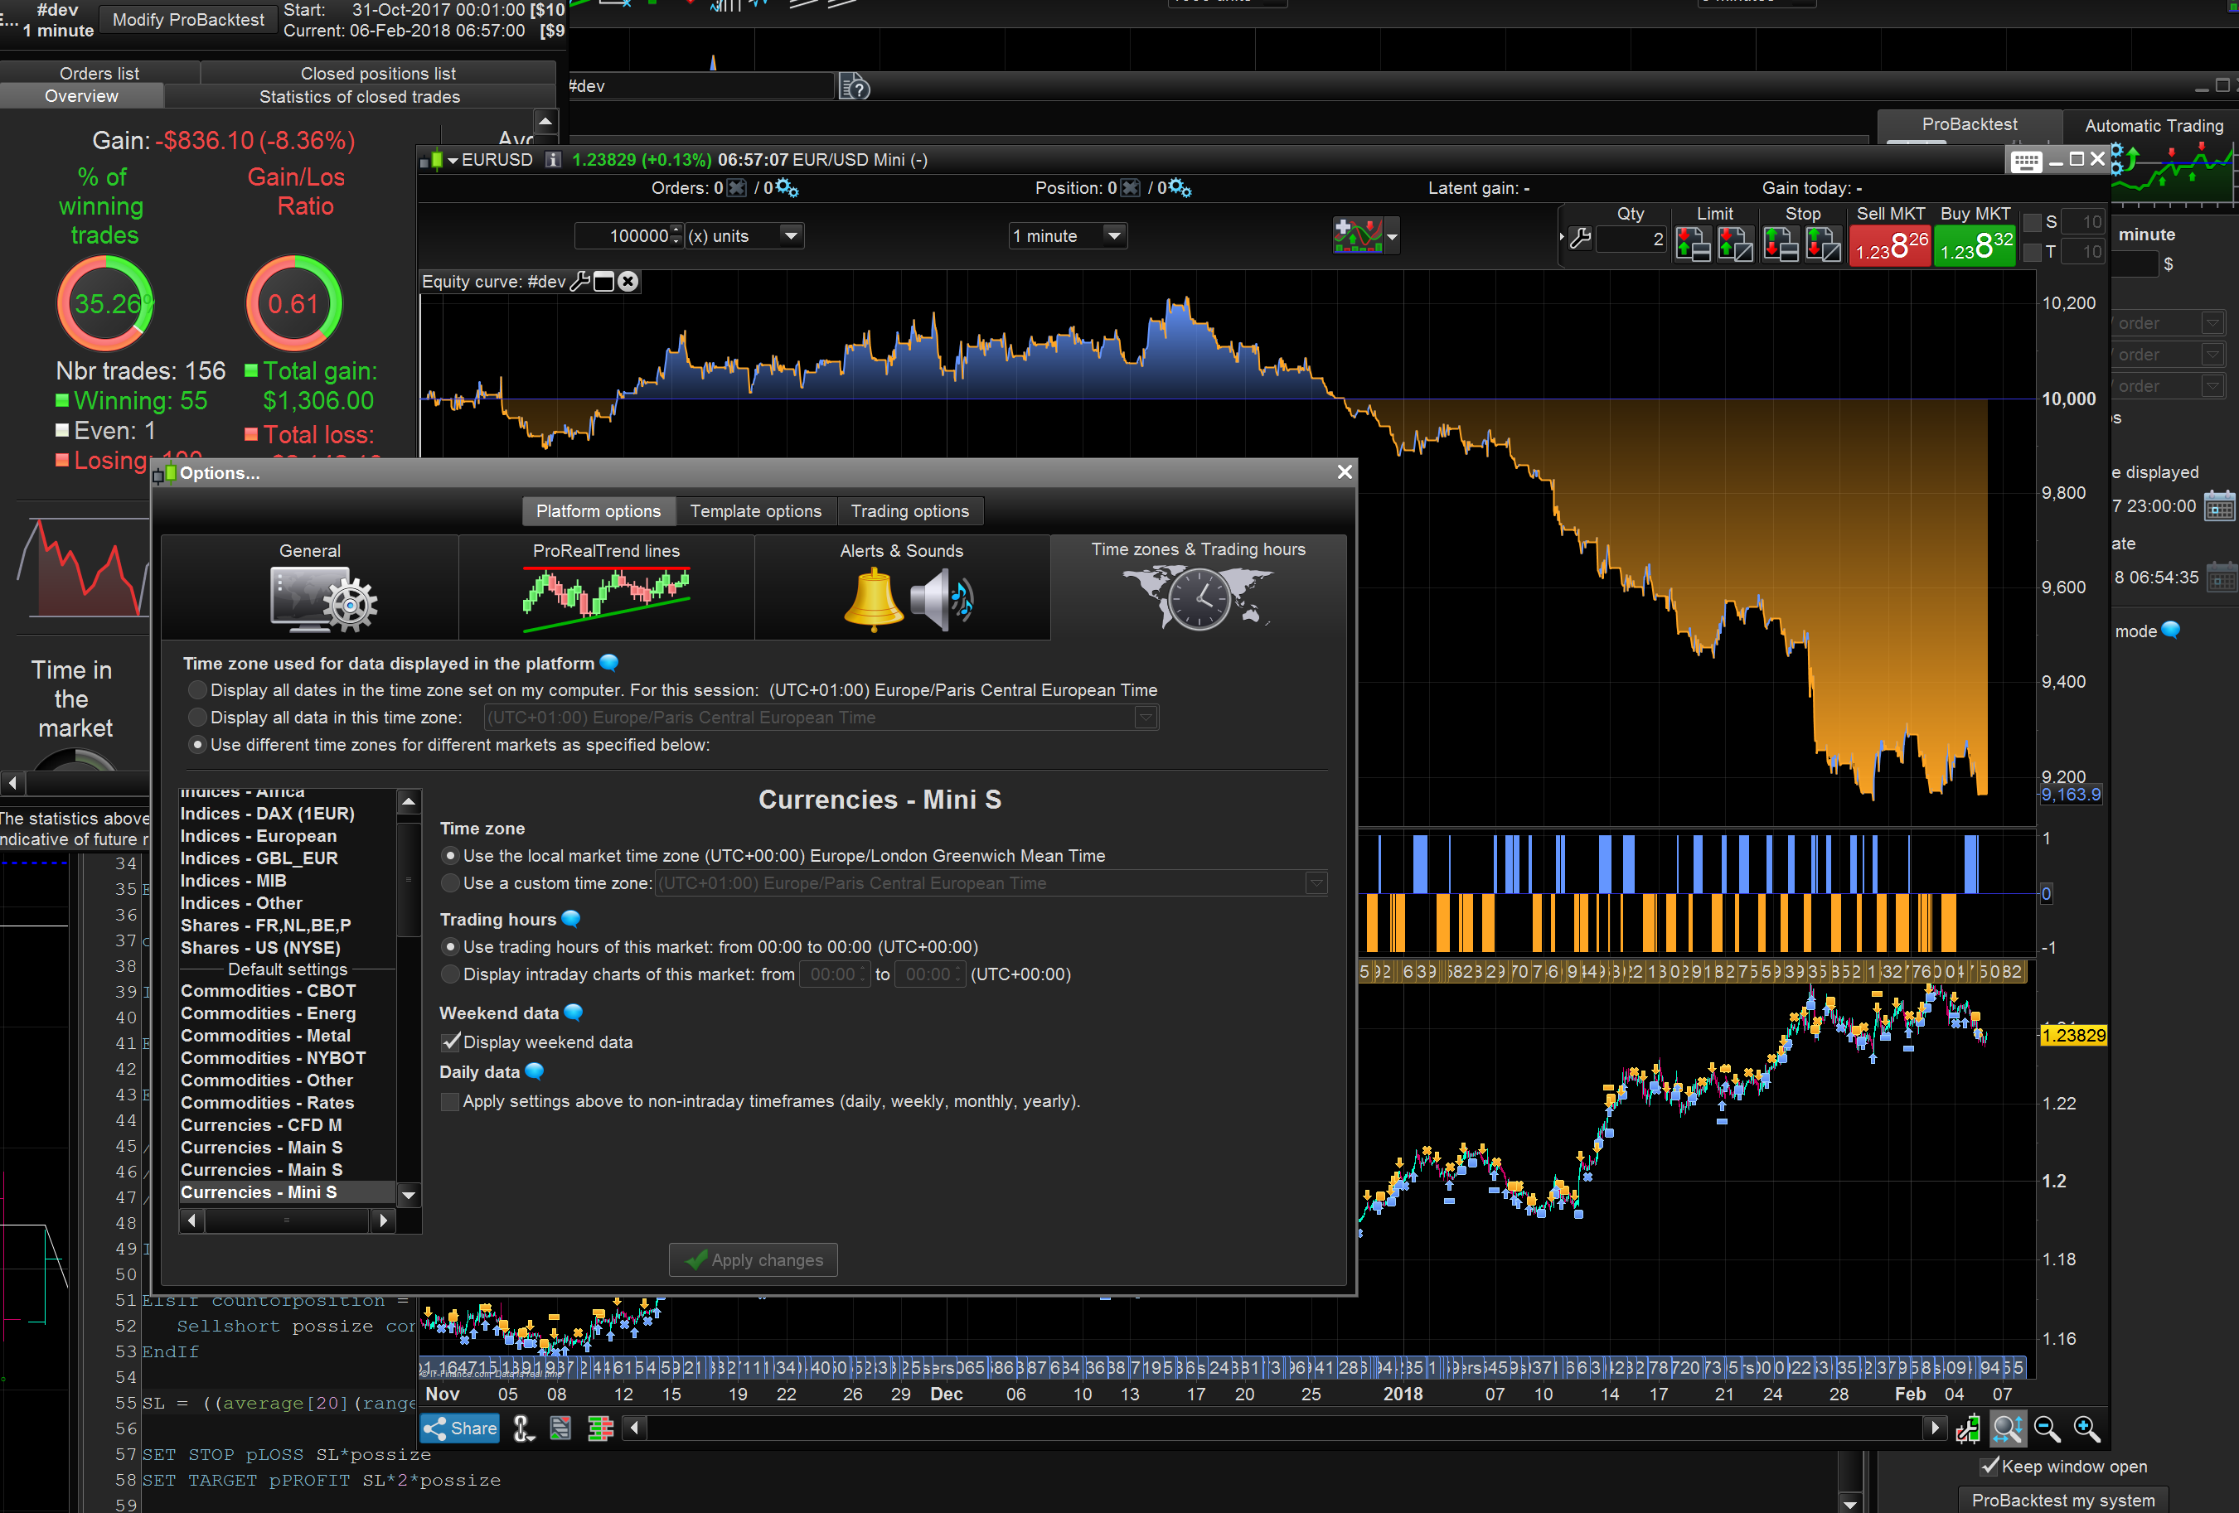This screenshot has width=2239, height=1513.
Task: Switch to Platform options tab
Action: (599, 510)
